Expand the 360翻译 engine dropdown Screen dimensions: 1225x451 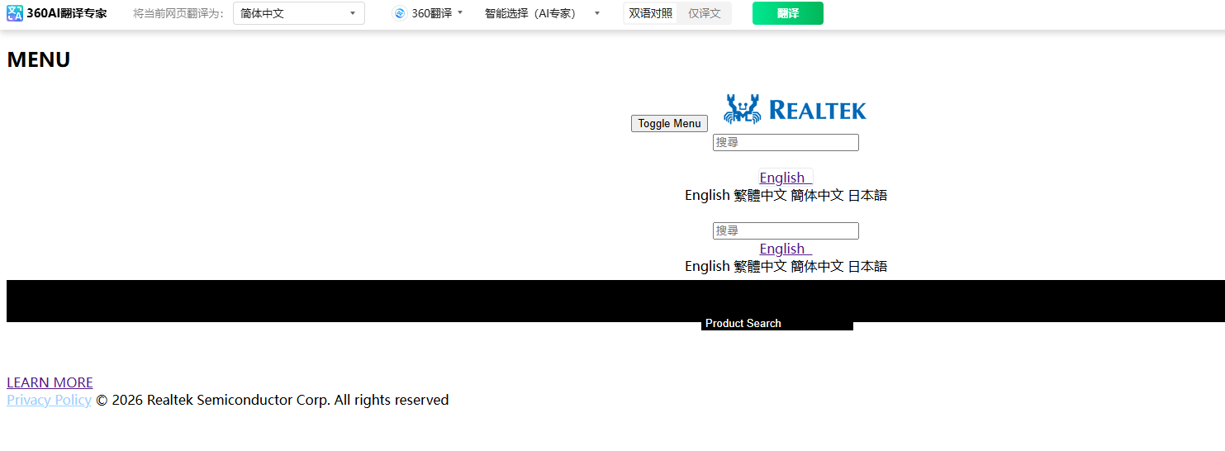coord(428,13)
